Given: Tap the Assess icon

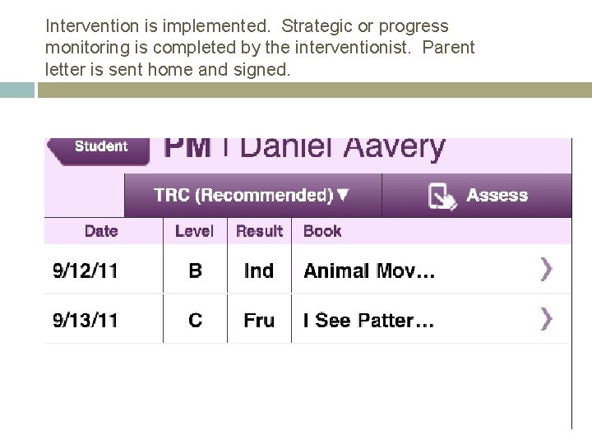Looking at the screenshot, I should tap(442, 197).
